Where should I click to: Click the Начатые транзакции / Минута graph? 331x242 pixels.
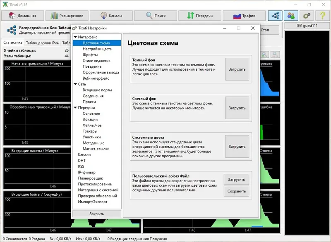pos(37,81)
